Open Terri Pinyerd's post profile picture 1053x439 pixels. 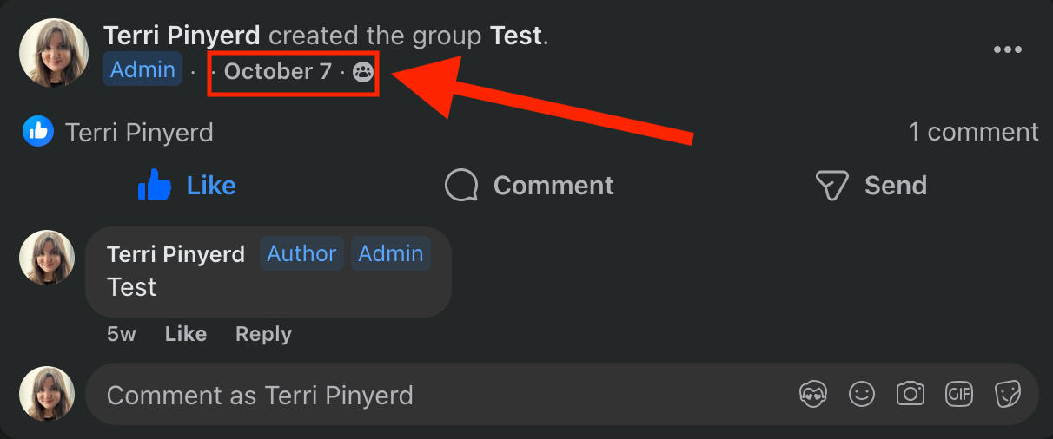pos(54,53)
